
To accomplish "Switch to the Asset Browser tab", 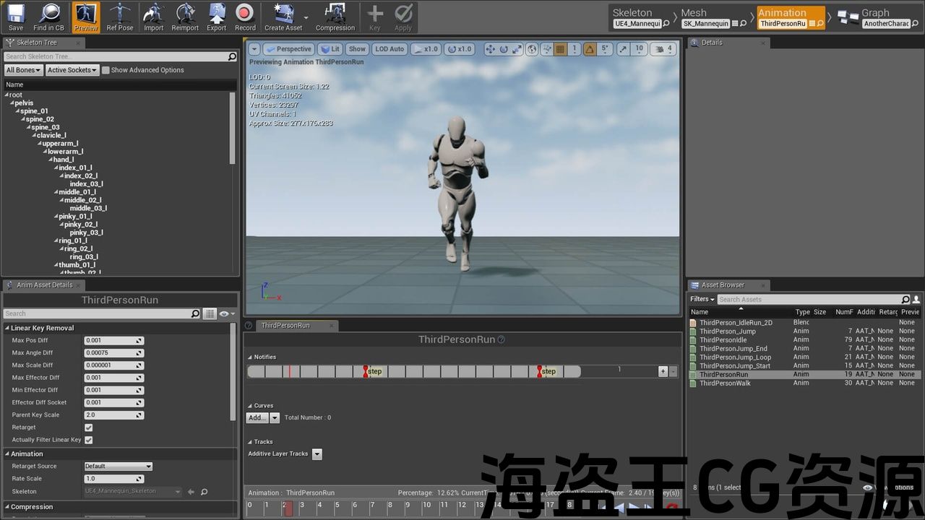I will tap(722, 285).
